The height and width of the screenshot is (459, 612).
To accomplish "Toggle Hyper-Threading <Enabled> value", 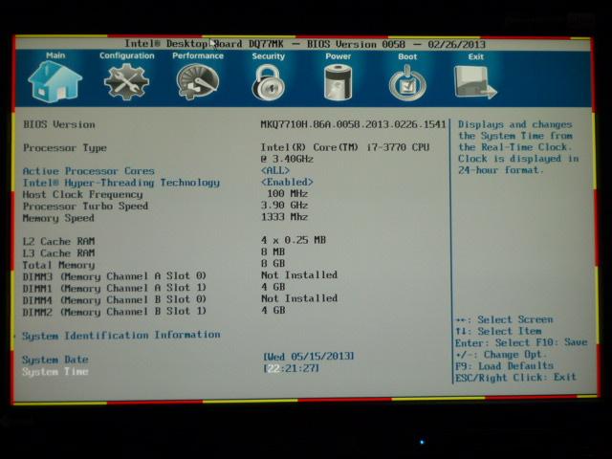I will click(x=287, y=183).
